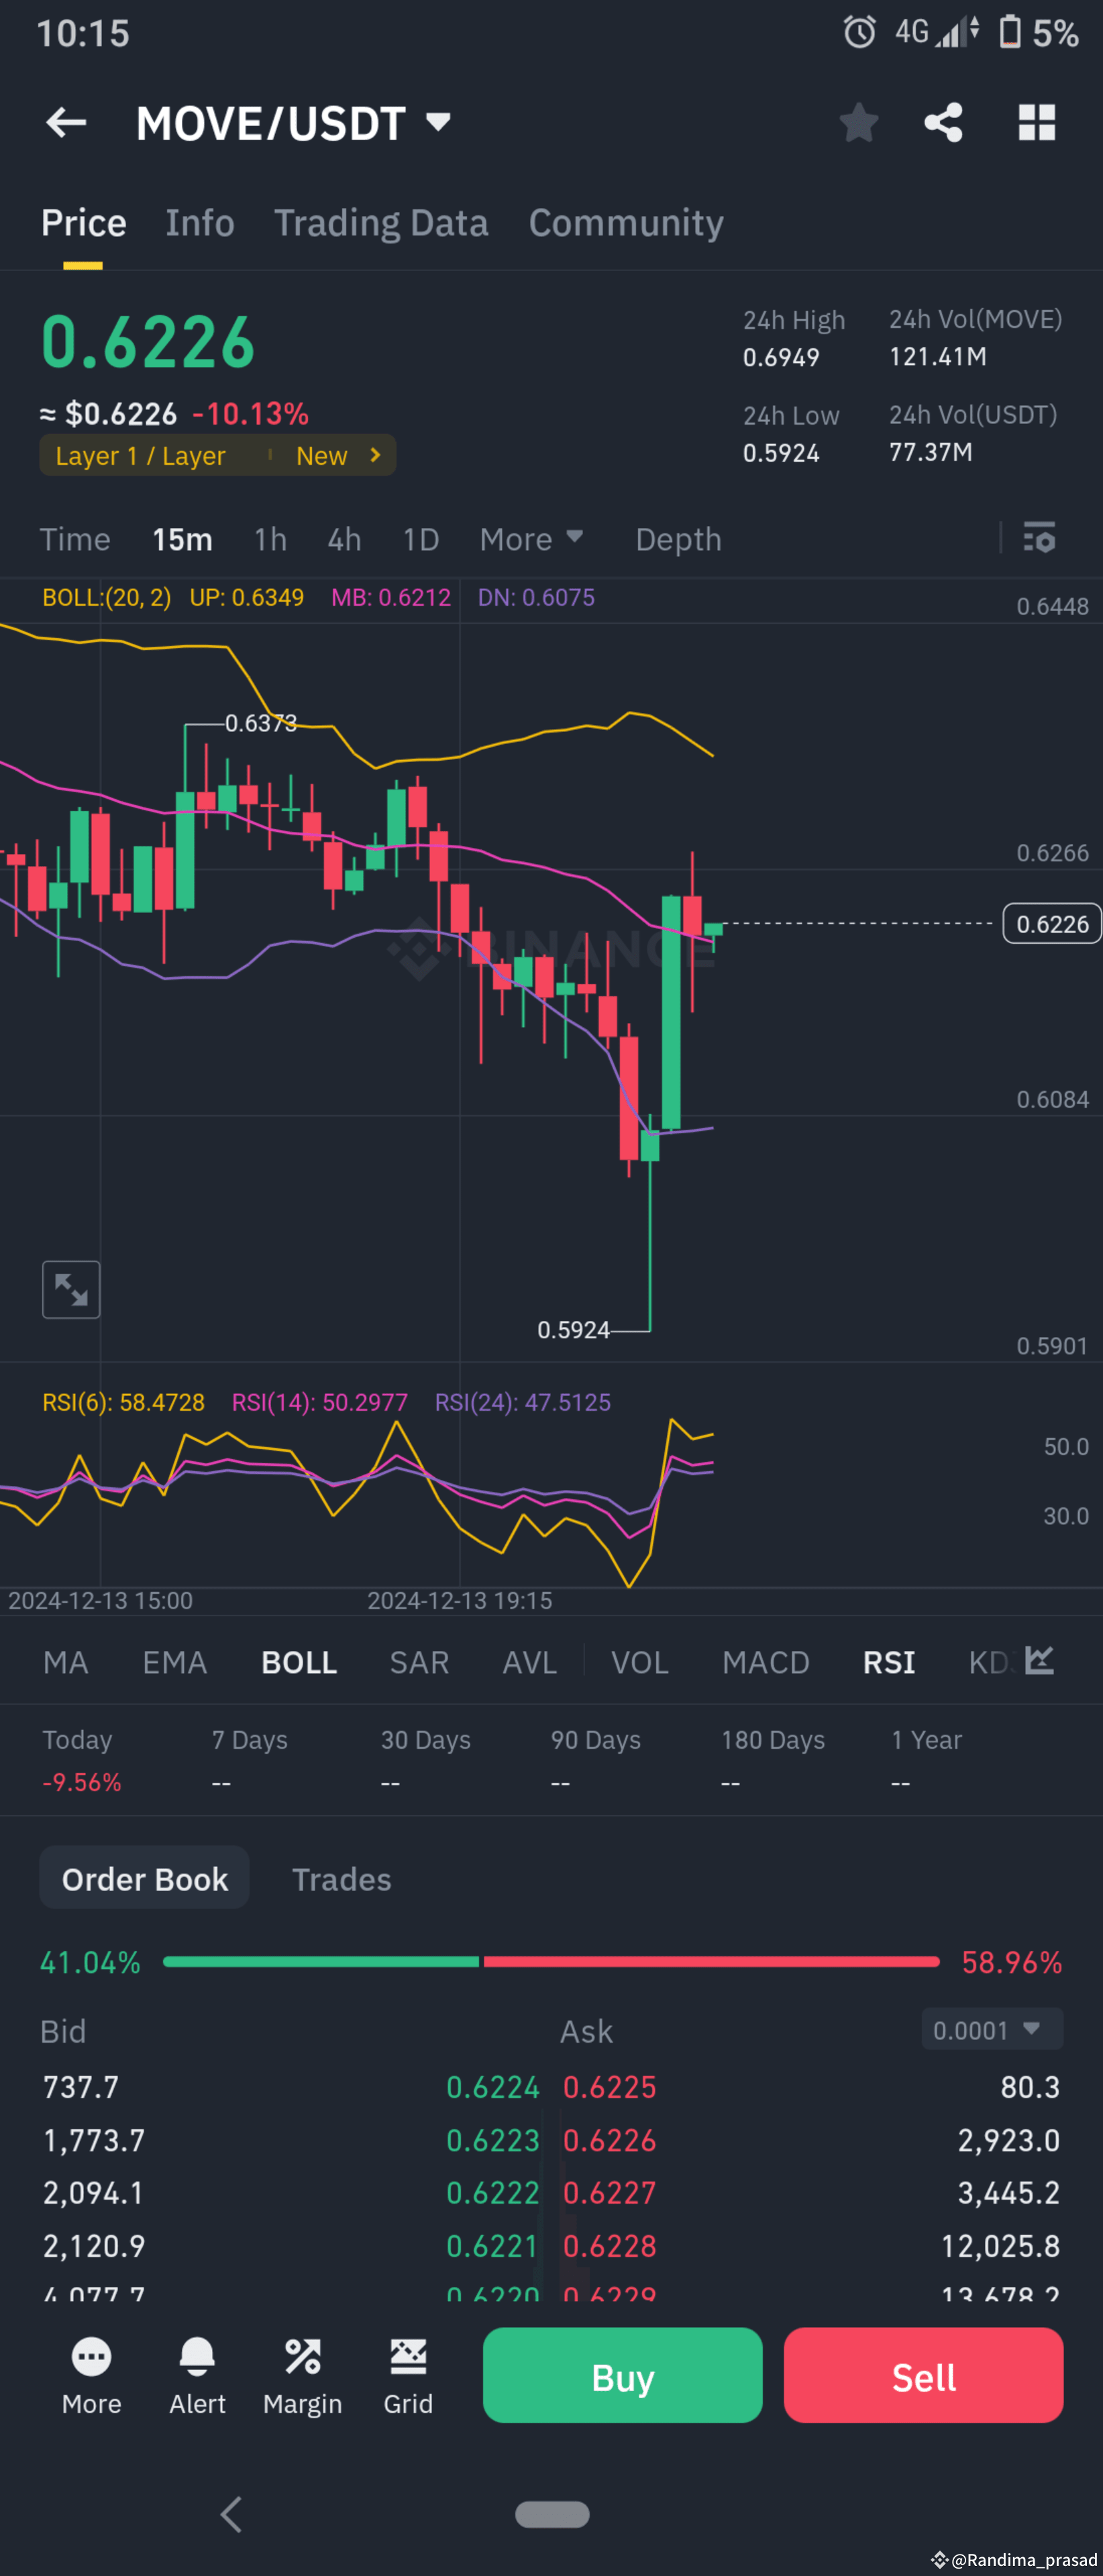The height and width of the screenshot is (2576, 1103).
Task: Open indicator settings chart icon
Action: pyautogui.click(x=1040, y=1661)
